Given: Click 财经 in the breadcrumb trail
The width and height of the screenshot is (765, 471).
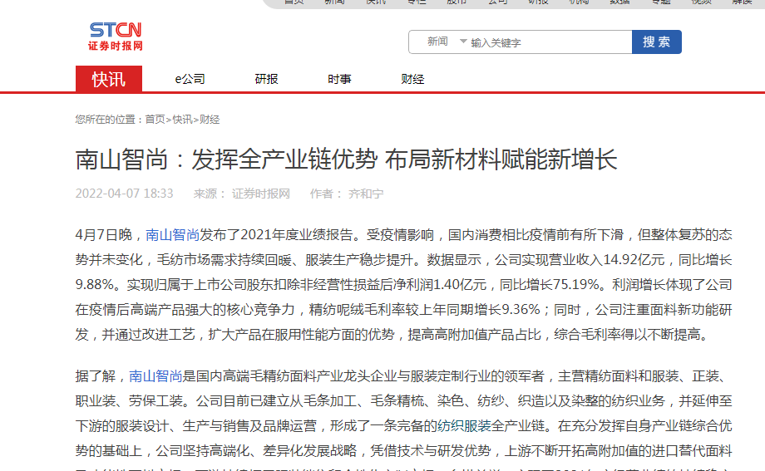Looking at the screenshot, I should coord(210,120).
